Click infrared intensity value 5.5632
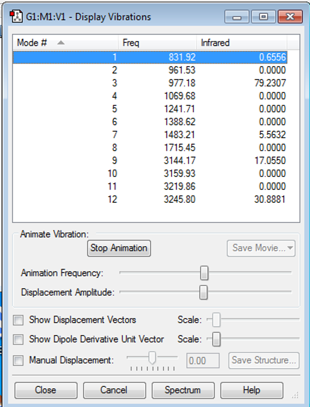310x407 pixels. (x=272, y=134)
